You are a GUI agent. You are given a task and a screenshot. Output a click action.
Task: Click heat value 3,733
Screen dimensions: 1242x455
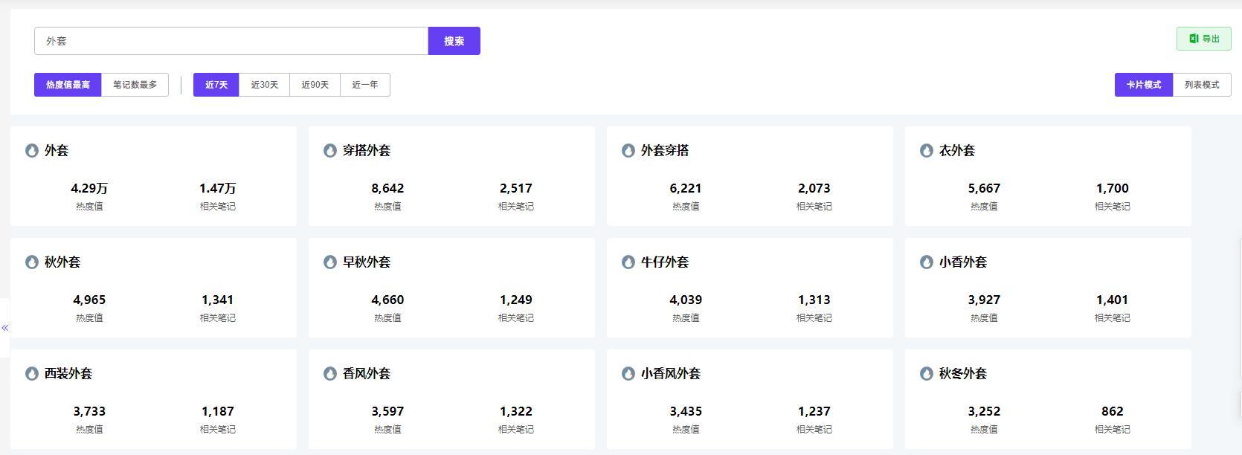[89, 411]
